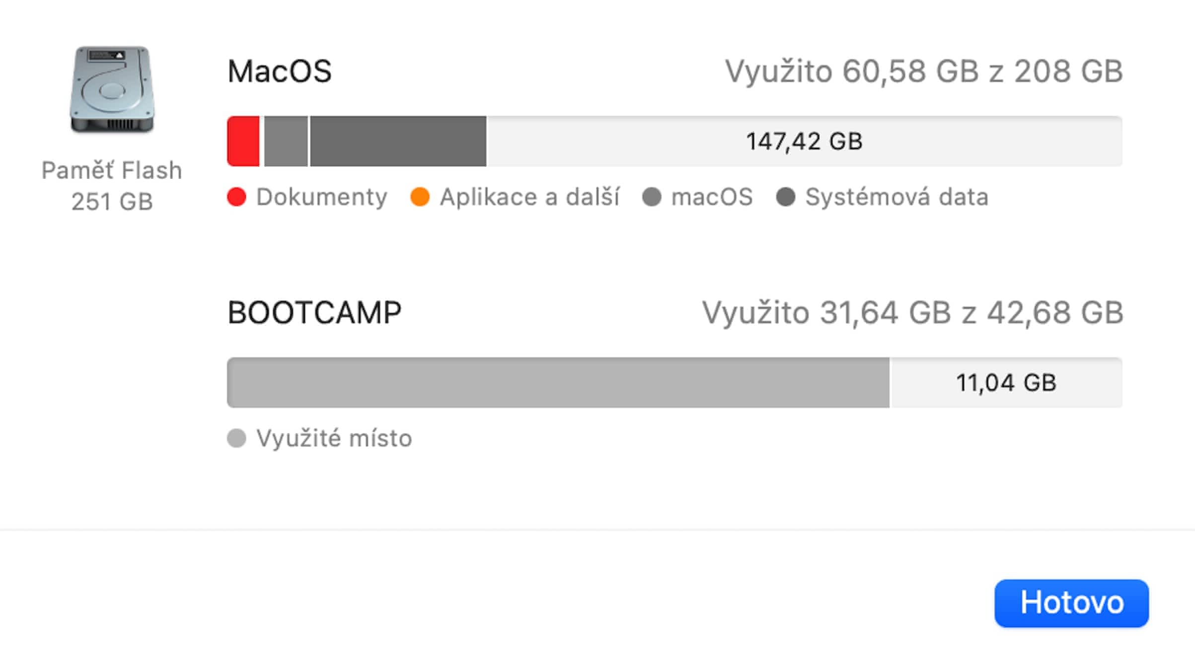Click the dark Systémová data legend dot
The height and width of the screenshot is (659, 1195).
point(785,197)
